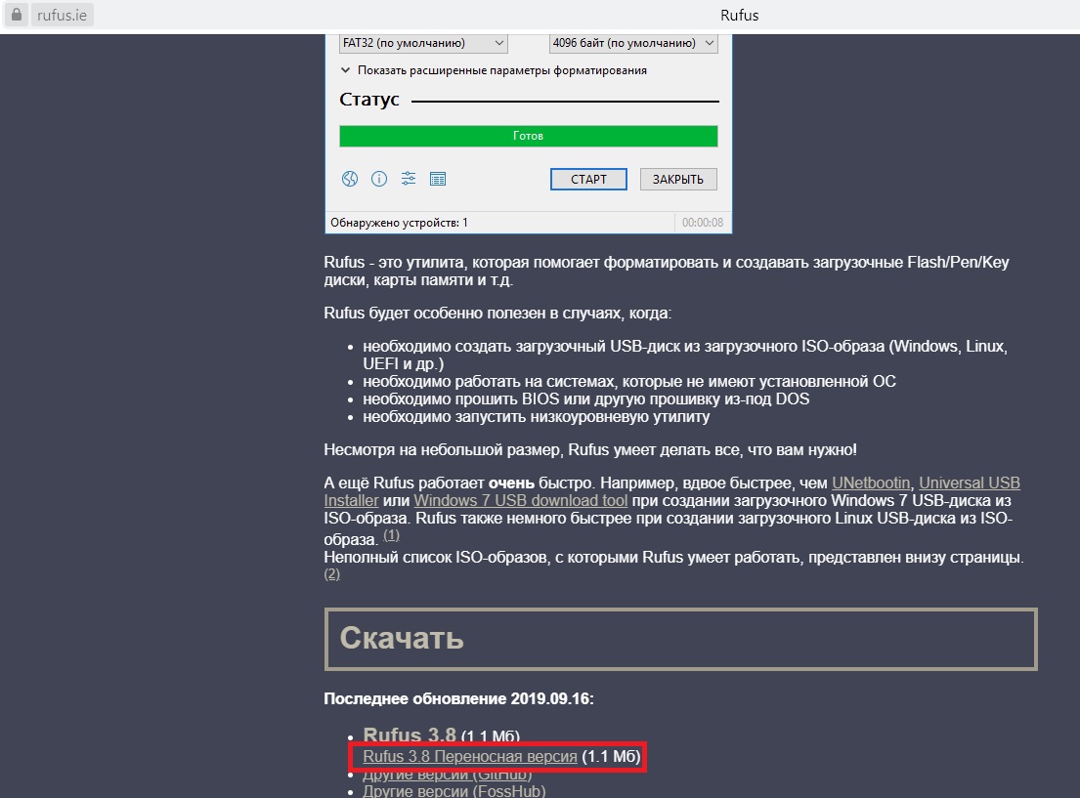Open Windows 7 USB download tool link
This screenshot has height=798, width=1080.
(520, 500)
